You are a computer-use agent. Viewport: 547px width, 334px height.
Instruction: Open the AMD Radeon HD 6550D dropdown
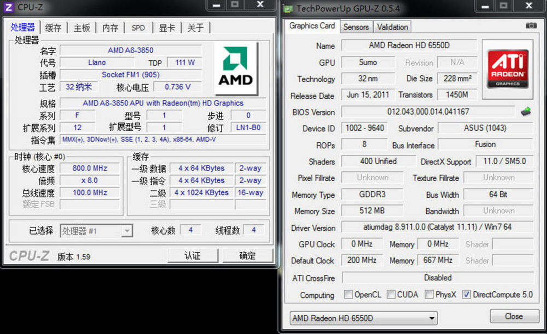tap(363, 318)
